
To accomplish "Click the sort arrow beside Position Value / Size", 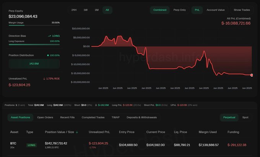I will coord(77,132).
